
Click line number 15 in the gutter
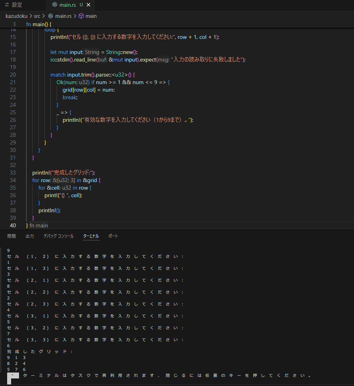[13, 37]
